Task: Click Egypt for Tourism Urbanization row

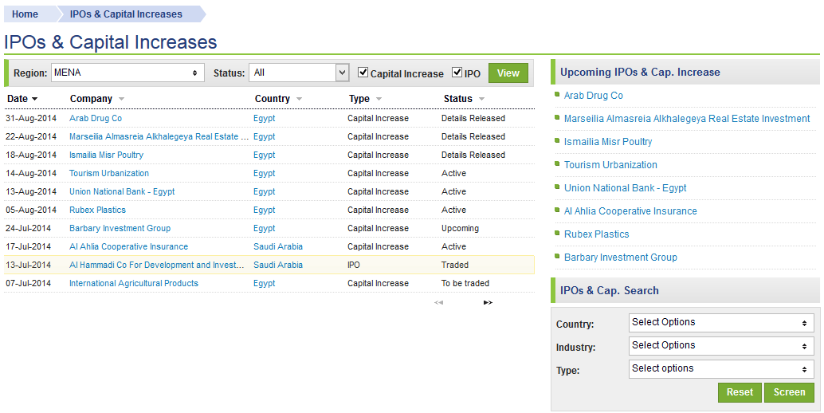Action: point(265,173)
